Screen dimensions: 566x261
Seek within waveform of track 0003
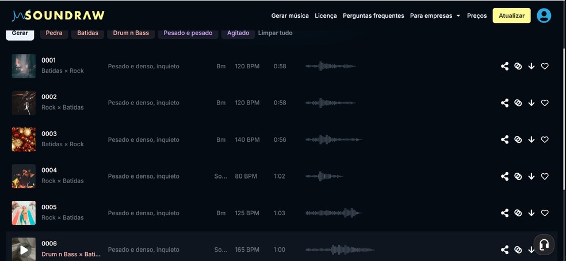334,139
